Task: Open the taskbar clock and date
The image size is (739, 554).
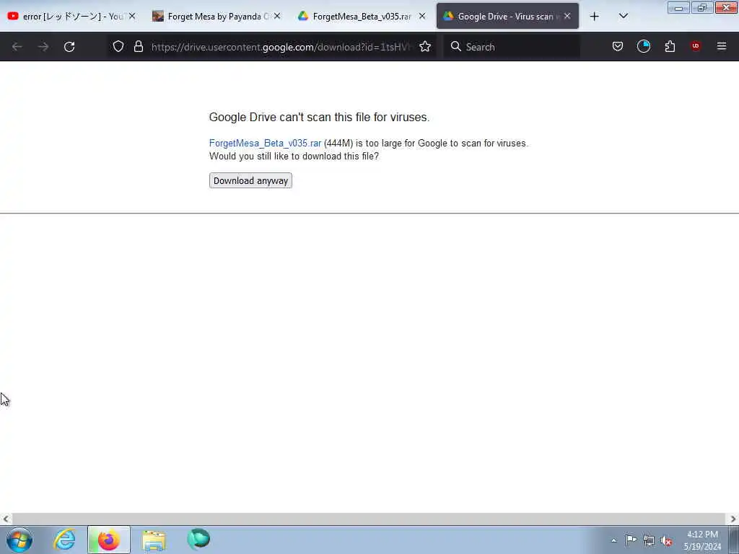Action: click(702, 540)
